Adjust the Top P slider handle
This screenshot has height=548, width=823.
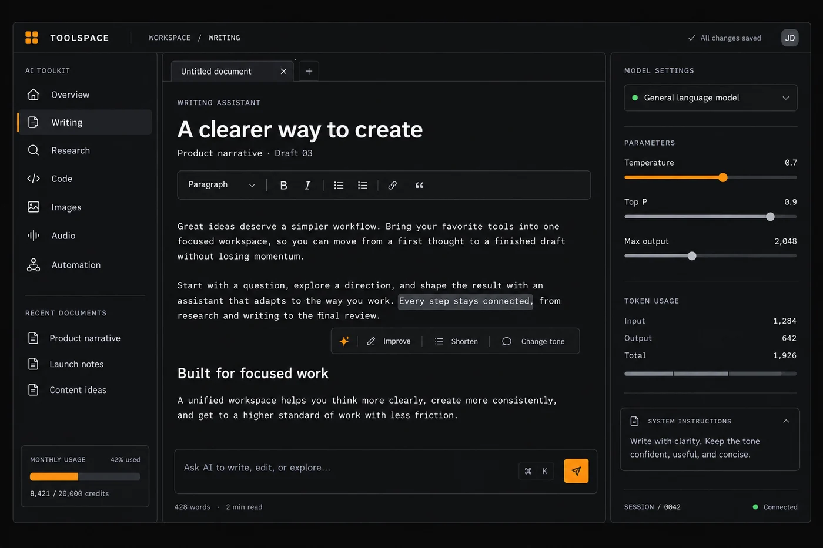tap(770, 217)
